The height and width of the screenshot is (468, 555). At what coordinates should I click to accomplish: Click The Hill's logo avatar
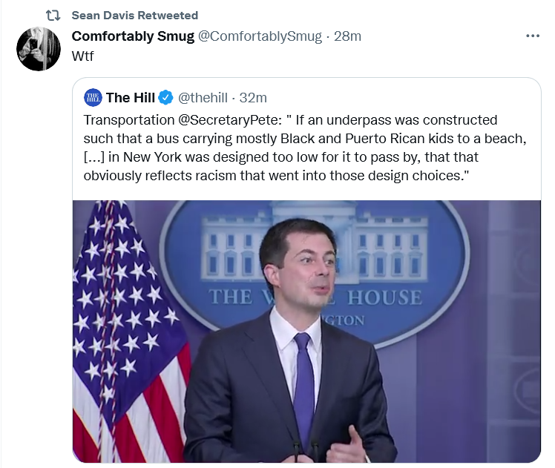coord(93,98)
